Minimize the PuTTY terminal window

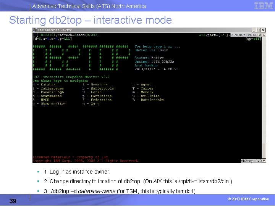pyautogui.click(x=254, y=30)
